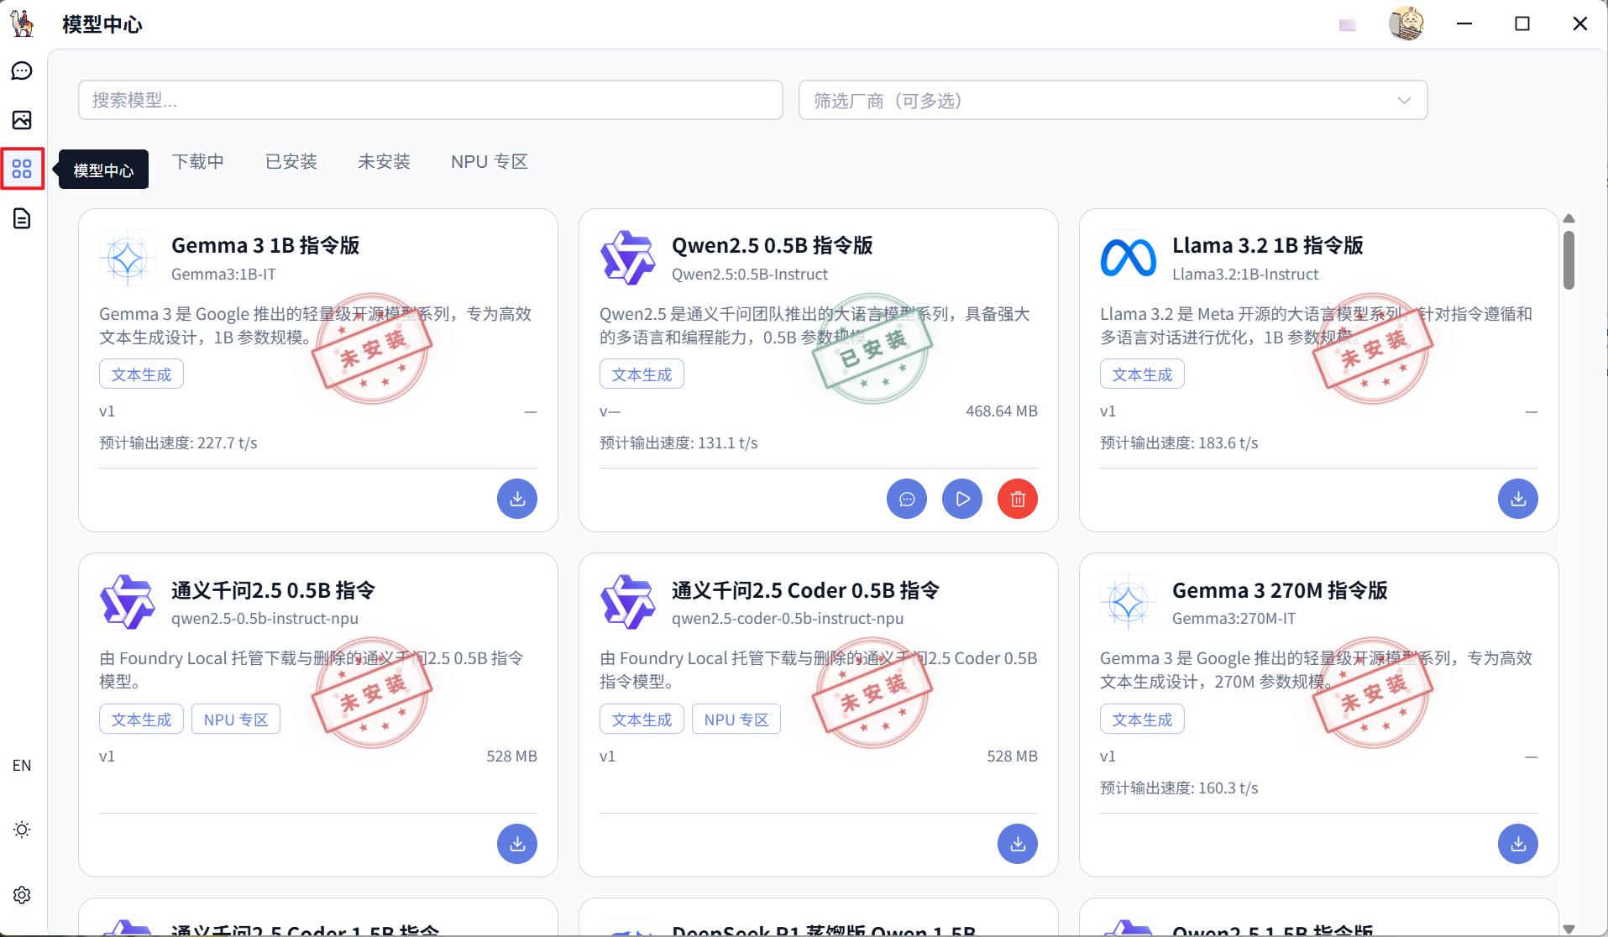The image size is (1608, 937).
Task: Click the Gemma 3 1B model logo
Action: (128, 258)
